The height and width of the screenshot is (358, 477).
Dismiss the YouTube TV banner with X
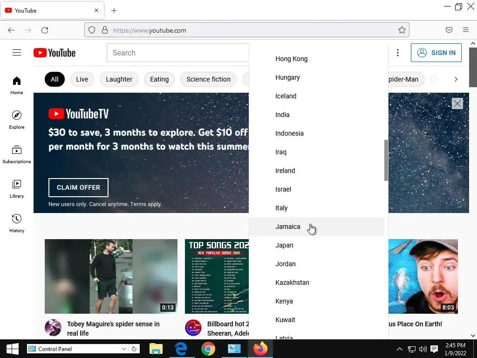click(457, 103)
